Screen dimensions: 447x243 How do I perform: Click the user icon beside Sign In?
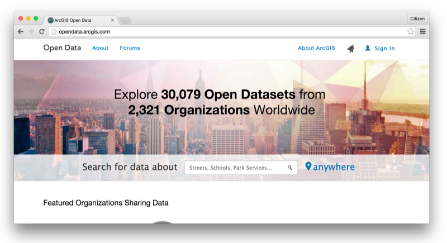(368, 48)
